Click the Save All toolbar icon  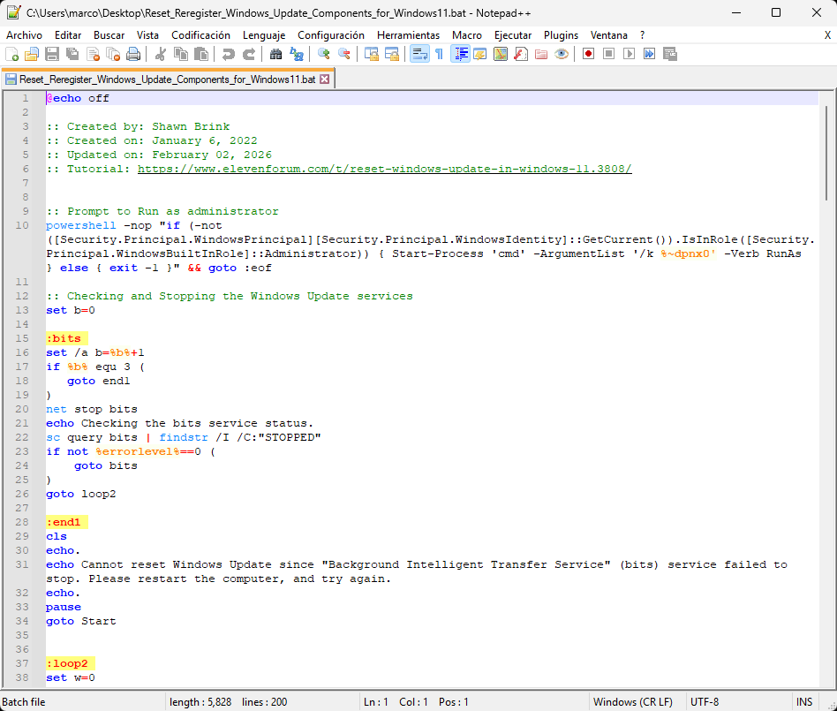[x=72, y=54]
